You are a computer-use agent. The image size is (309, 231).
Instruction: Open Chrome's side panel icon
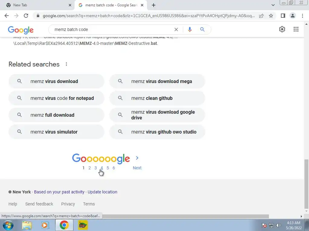(283, 16)
